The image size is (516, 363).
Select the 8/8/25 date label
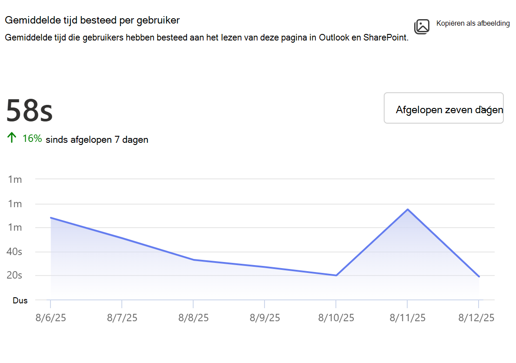(x=194, y=318)
